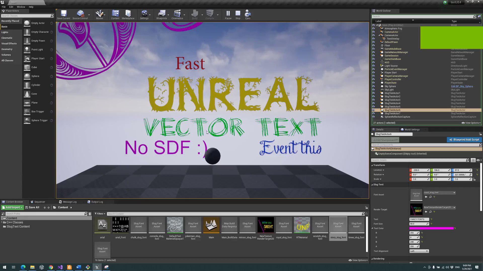Viewport: 483px width, 271px height.
Task: Open the Marketplace from the toolbar
Action: point(128,14)
